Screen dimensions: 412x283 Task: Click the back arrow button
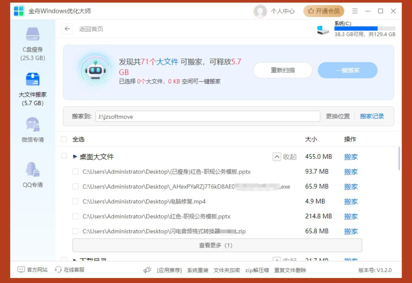coord(67,29)
